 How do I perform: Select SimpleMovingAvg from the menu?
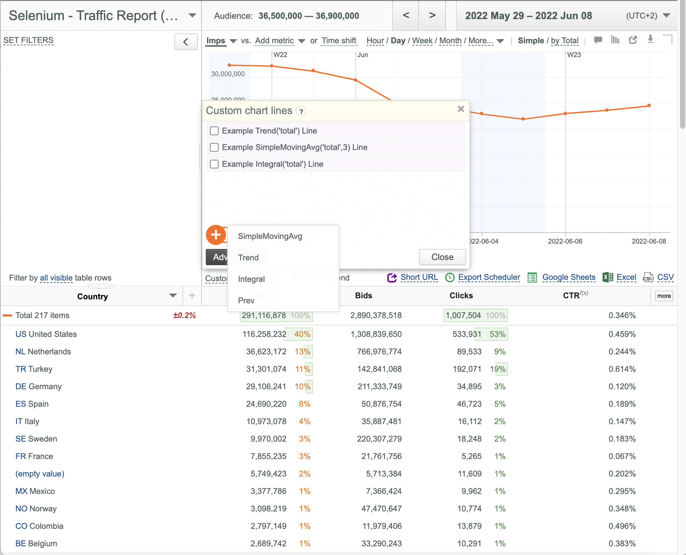tap(270, 236)
